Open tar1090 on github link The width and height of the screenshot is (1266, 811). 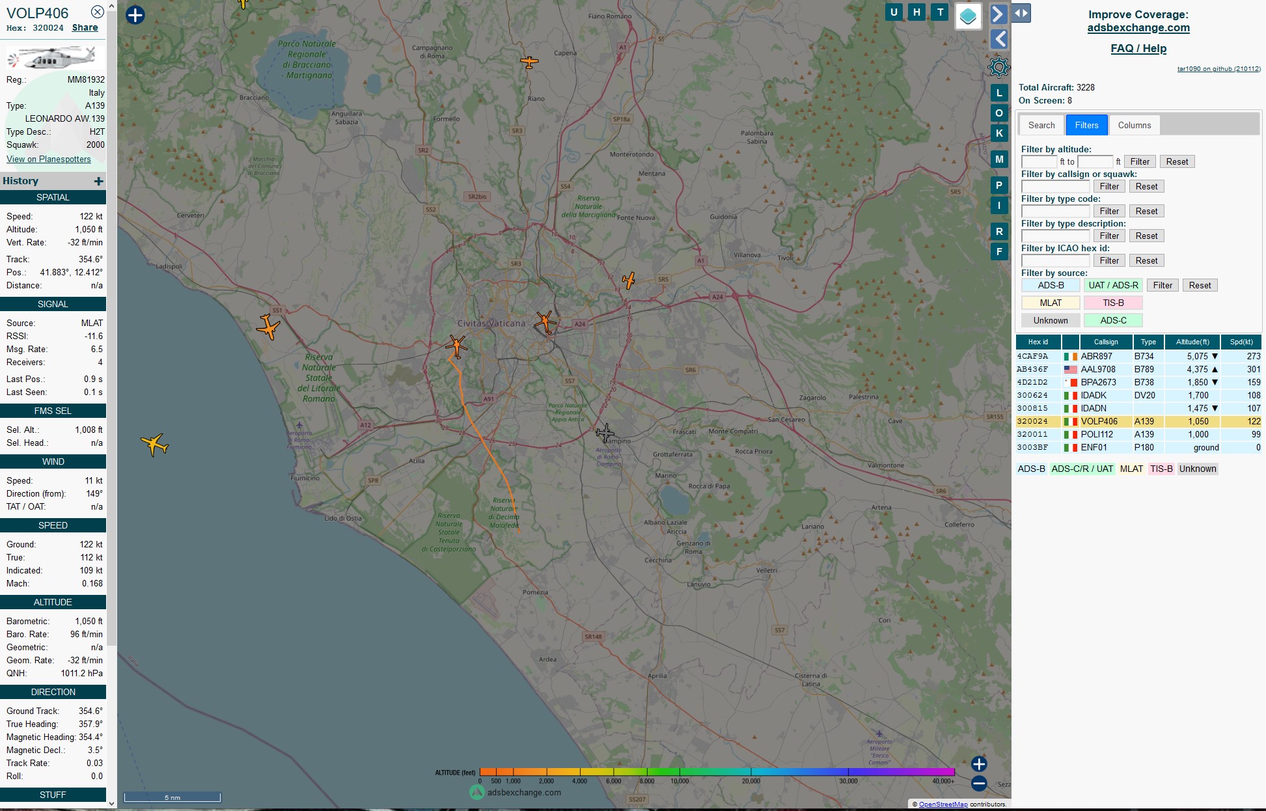[x=1218, y=68]
